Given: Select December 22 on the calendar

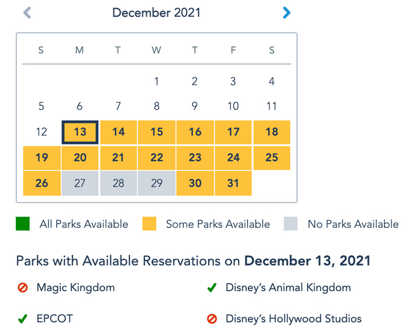Looking at the screenshot, I should (157, 158).
